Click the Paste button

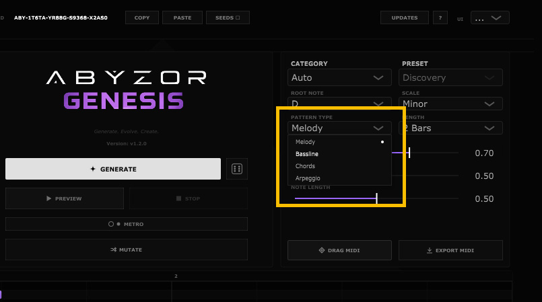[x=182, y=17]
